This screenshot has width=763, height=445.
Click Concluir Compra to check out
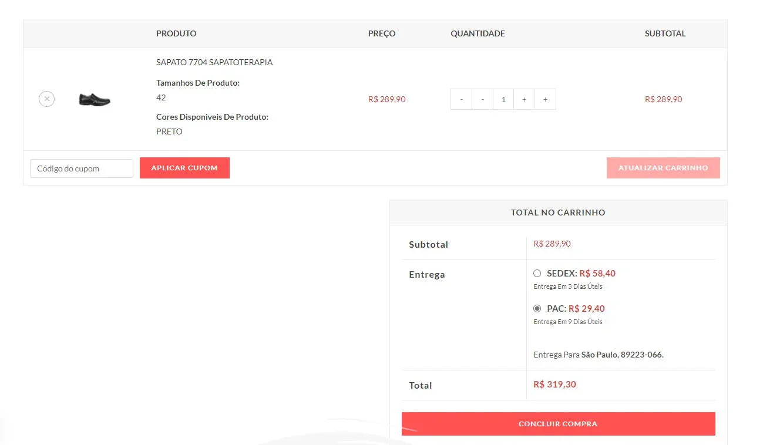[558, 424]
